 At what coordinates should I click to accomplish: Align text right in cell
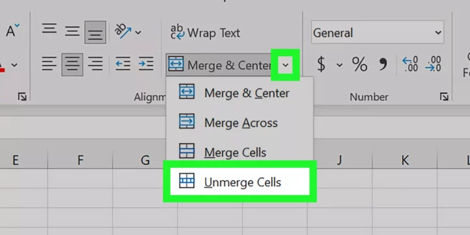click(95, 64)
